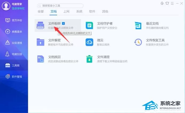This screenshot has width=185, height=113.
Task: Click the 文件解密 folder lock icon
Action: click(x=41, y=42)
